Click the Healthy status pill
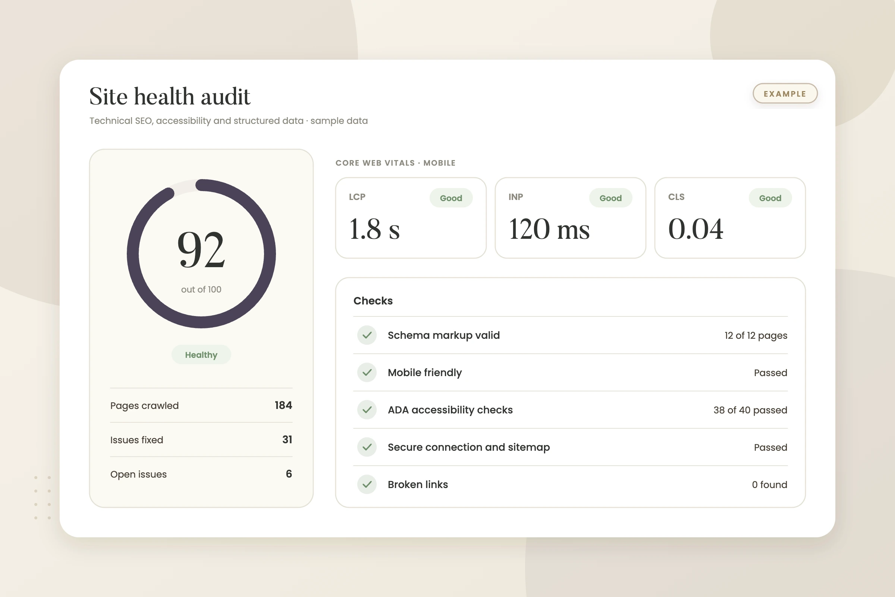 coord(201,354)
